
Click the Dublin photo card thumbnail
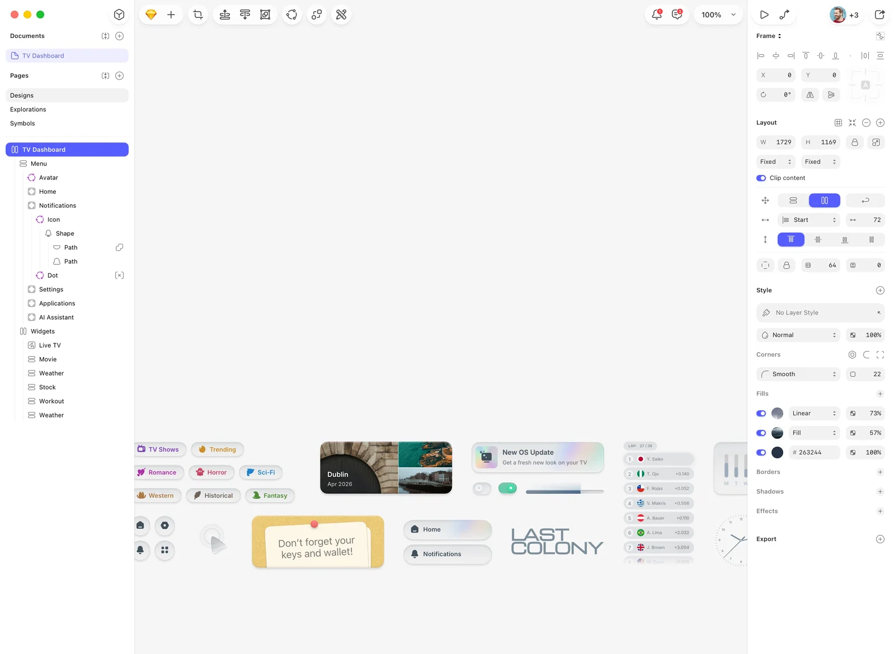coord(386,468)
